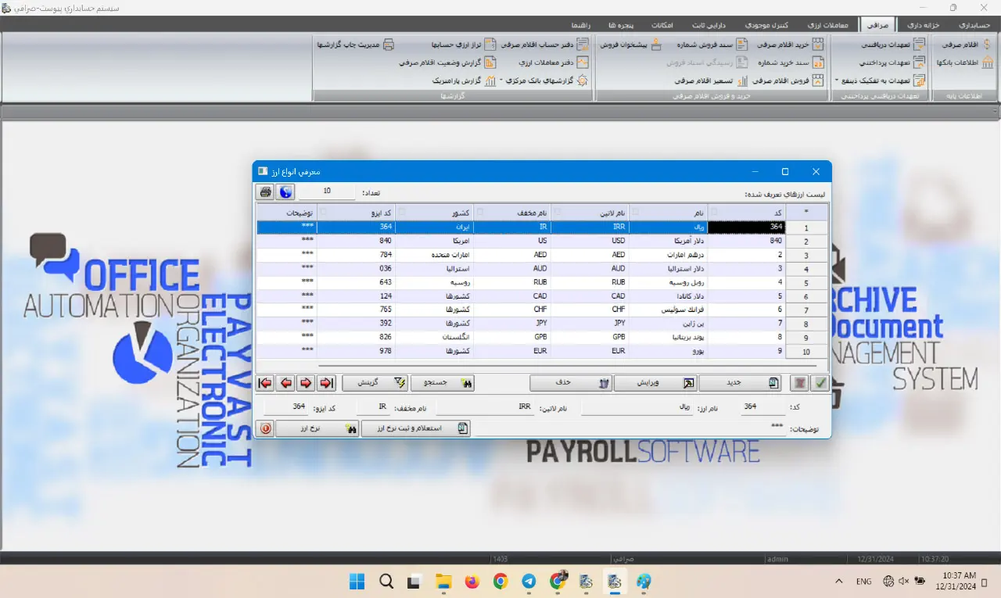Click the red power icon at dialog bottom
The image size is (1001, 598).
coord(266,428)
